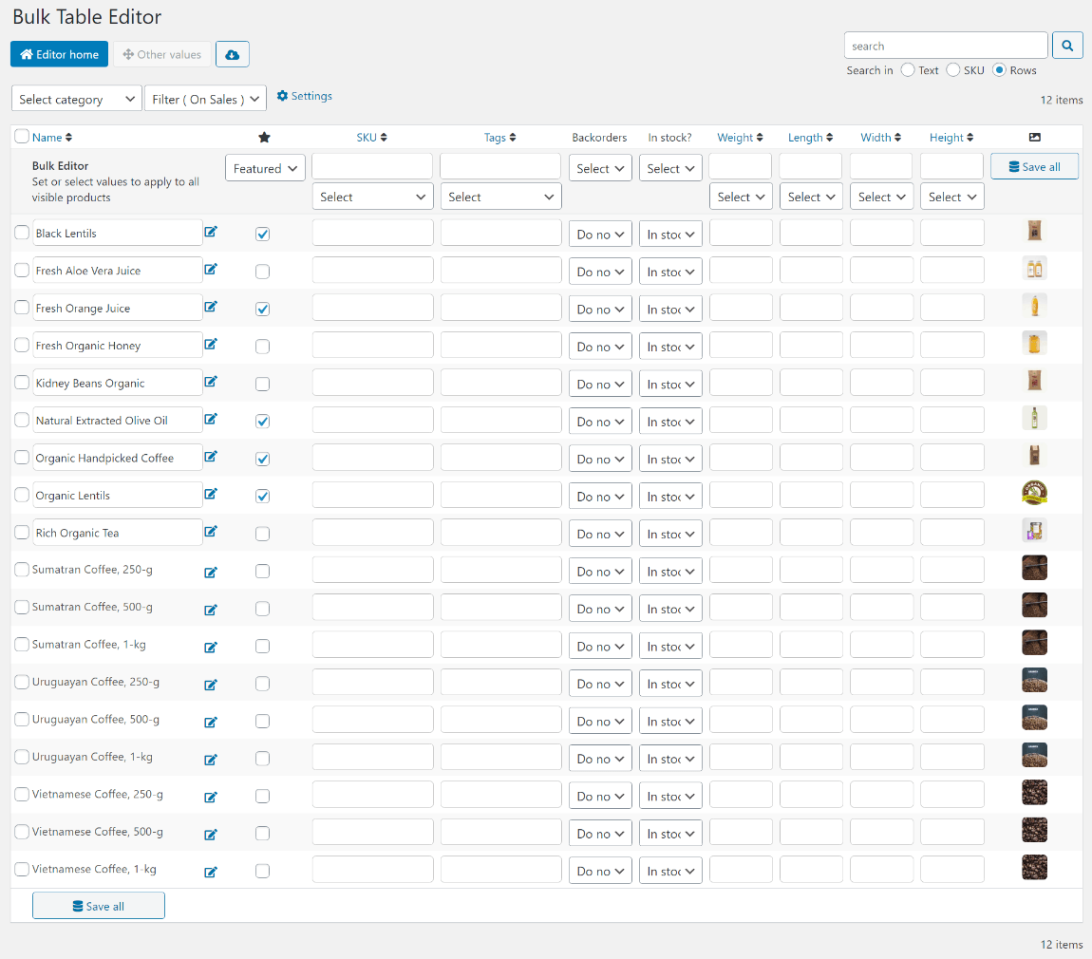Screen dimensions: 1092x959
Task: Open edit icon for Sumatran Coffee, 250-g
Action: click(x=210, y=573)
